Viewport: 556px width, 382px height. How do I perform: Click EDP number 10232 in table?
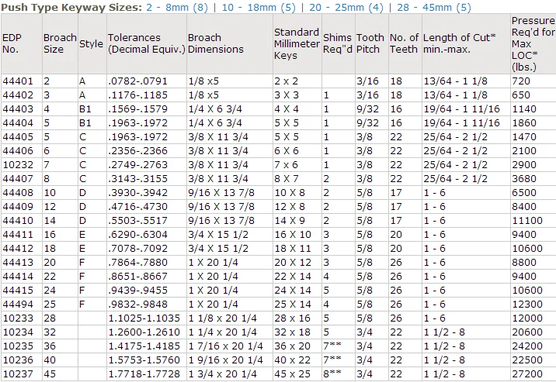click(x=16, y=166)
